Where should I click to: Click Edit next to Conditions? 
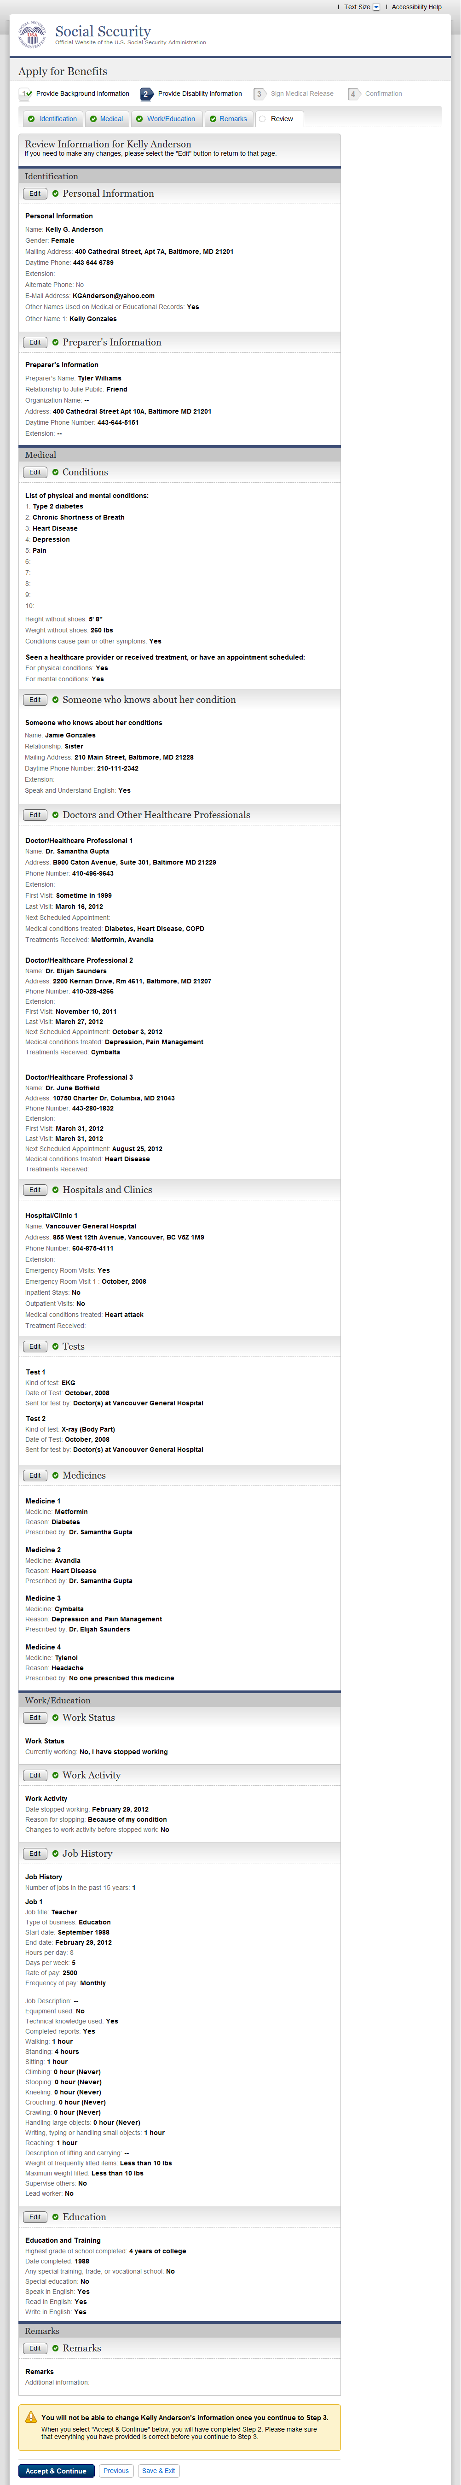point(35,473)
